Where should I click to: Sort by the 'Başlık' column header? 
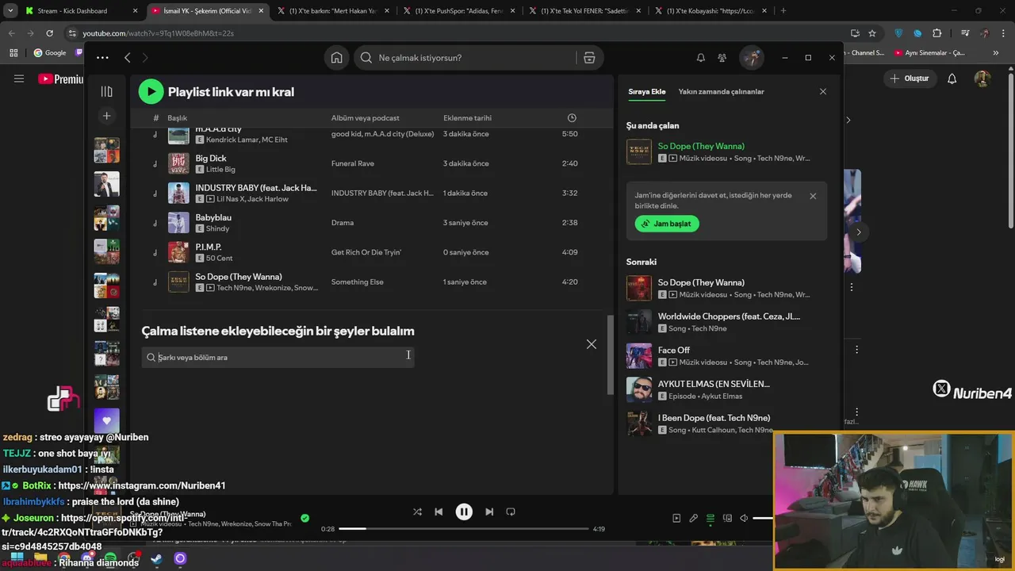(177, 118)
